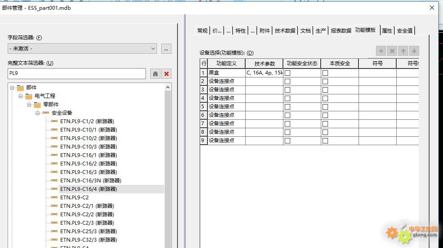Click the binoculars search icon
Screen dimensions: 443x248
[155, 74]
